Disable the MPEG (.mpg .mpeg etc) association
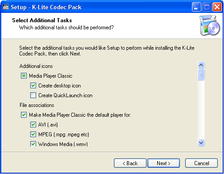This screenshot has width=224, height=174. (x=33, y=134)
